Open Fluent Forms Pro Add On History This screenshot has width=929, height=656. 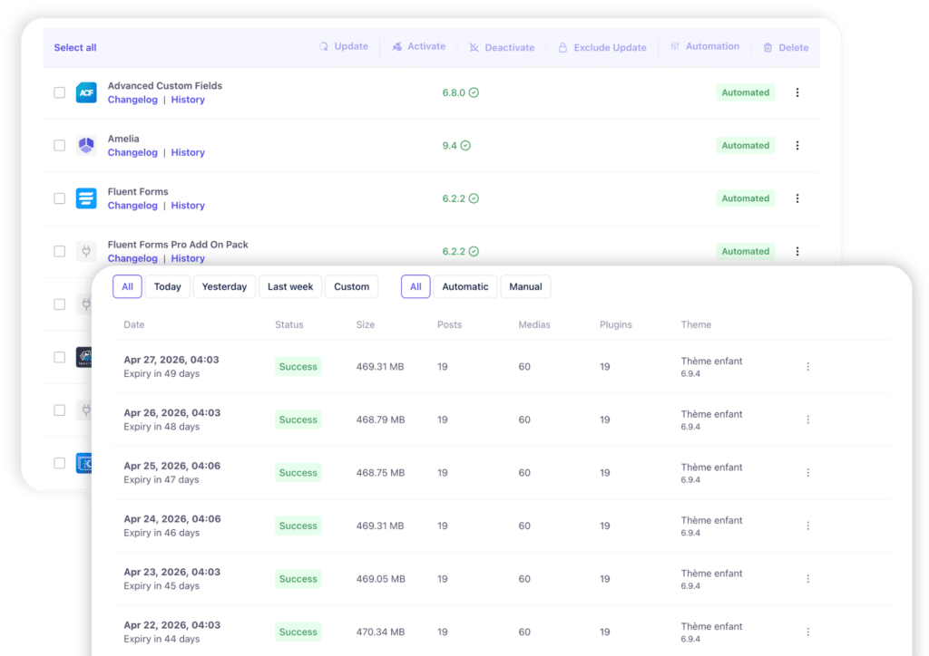click(188, 258)
